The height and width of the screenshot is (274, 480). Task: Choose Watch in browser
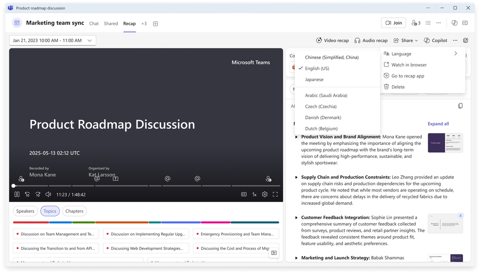pos(422,65)
